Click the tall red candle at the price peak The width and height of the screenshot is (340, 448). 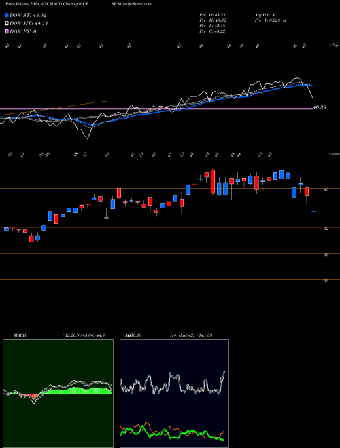pyautogui.click(x=213, y=182)
